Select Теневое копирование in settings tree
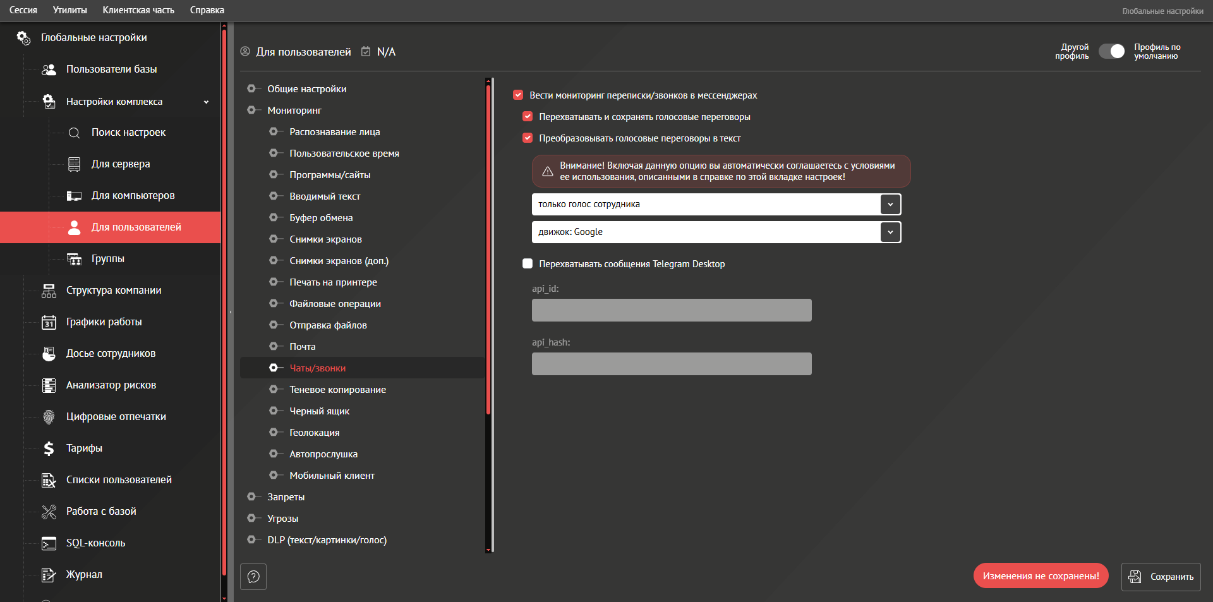This screenshot has width=1213, height=602. pyautogui.click(x=337, y=390)
